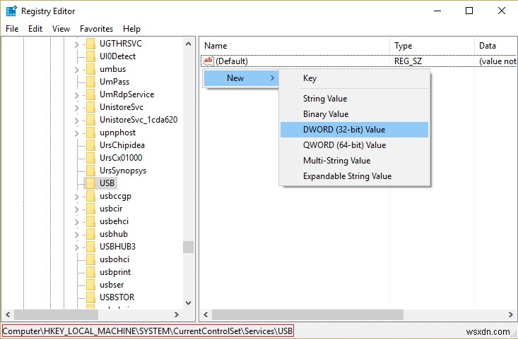Screen dimensions: 518x339
Task: Choose String Value in the submenu
Action: click(354, 99)
